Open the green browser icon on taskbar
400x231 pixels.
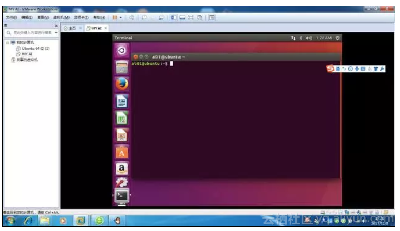tap(99, 221)
